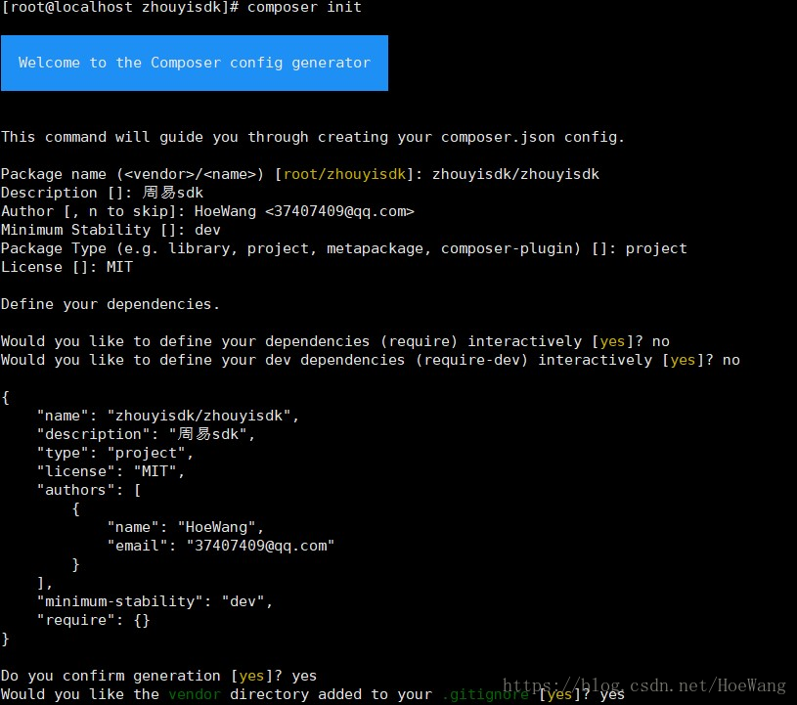Viewport: 797px width, 705px height.
Task: Click the JSON line '"authors": ['
Action: click(88, 491)
